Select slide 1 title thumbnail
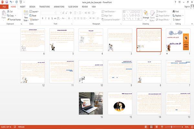The width and height of the screenshot is (194, 129). (178, 40)
